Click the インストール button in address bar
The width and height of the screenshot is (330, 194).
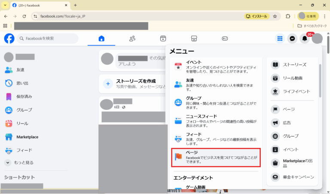pos(257,16)
